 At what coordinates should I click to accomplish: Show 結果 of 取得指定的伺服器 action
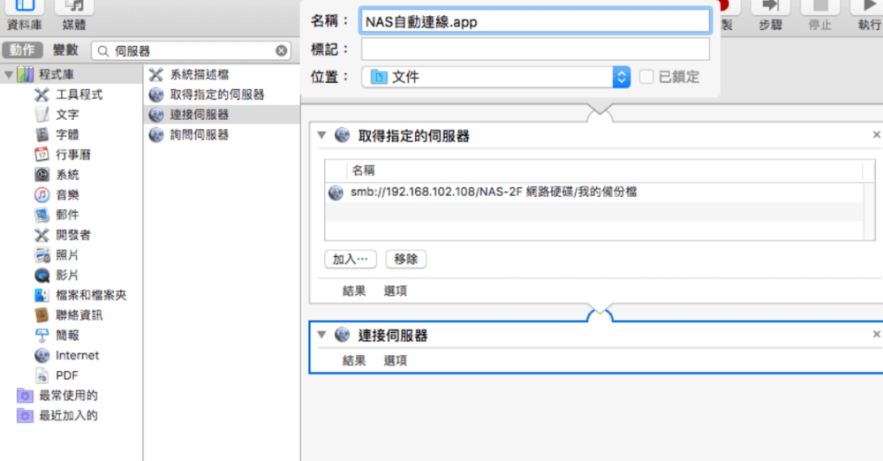pos(354,291)
